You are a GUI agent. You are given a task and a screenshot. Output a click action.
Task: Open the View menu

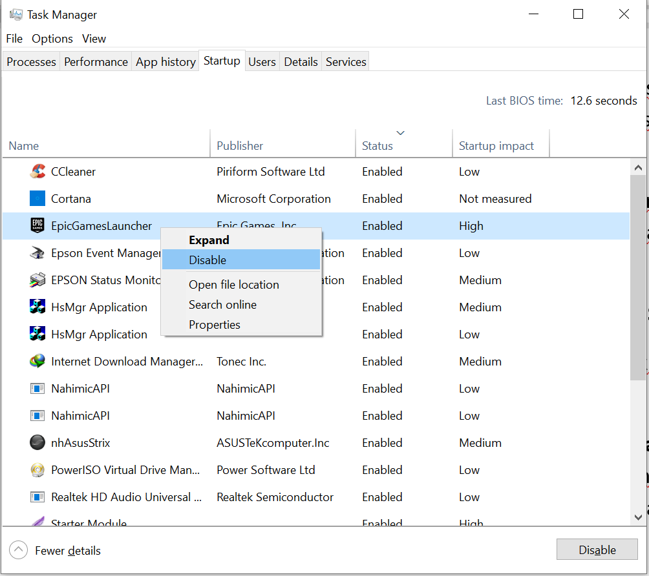(x=94, y=39)
